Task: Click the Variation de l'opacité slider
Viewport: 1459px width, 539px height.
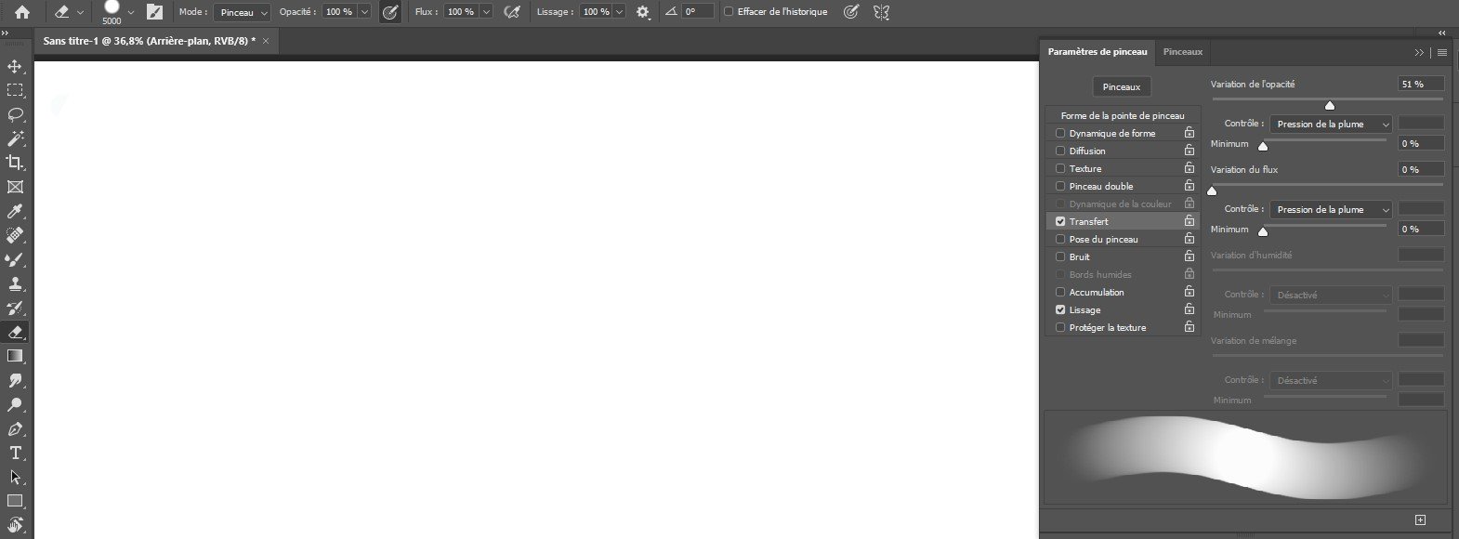Action: pos(1327,100)
